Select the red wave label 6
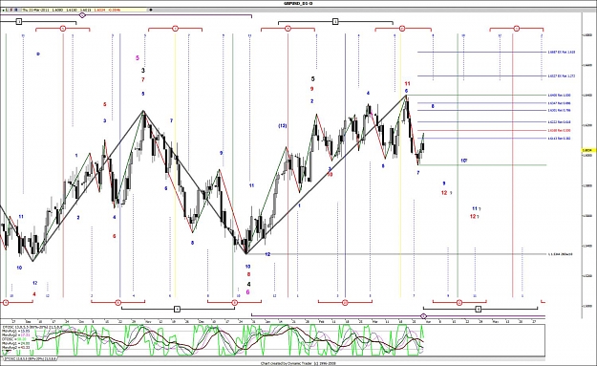Screen dimensions: 597x366 pos(115,236)
